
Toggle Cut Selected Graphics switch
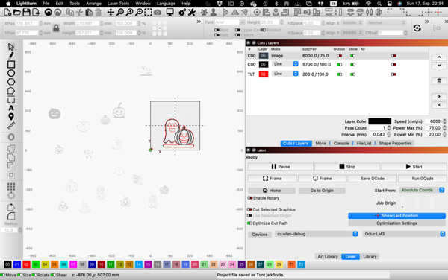coord(249,209)
